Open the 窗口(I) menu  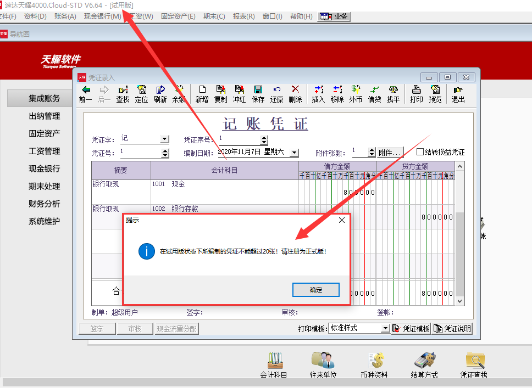pos(273,16)
